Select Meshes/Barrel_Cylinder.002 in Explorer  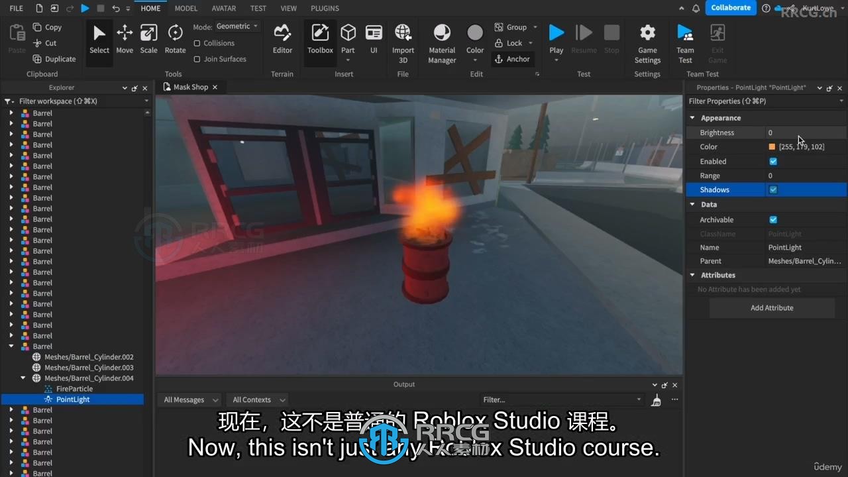click(89, 357)
